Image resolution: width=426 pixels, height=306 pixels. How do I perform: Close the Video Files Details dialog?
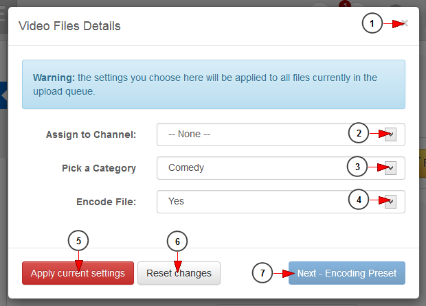click(x=405, y=23)
